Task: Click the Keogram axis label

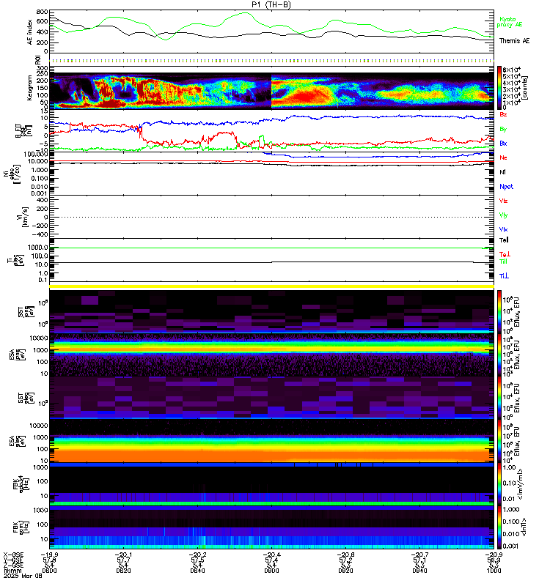Action: (29, 88)
